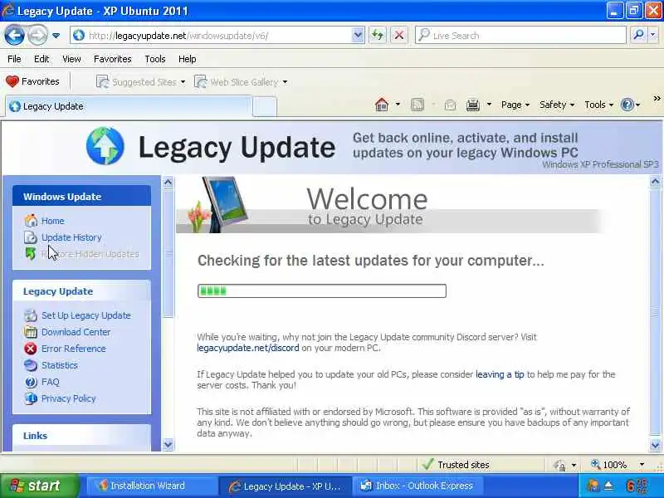Click the green update progress bar
The width and height of the screenshot is (664, 498).
tap(322, 291)
